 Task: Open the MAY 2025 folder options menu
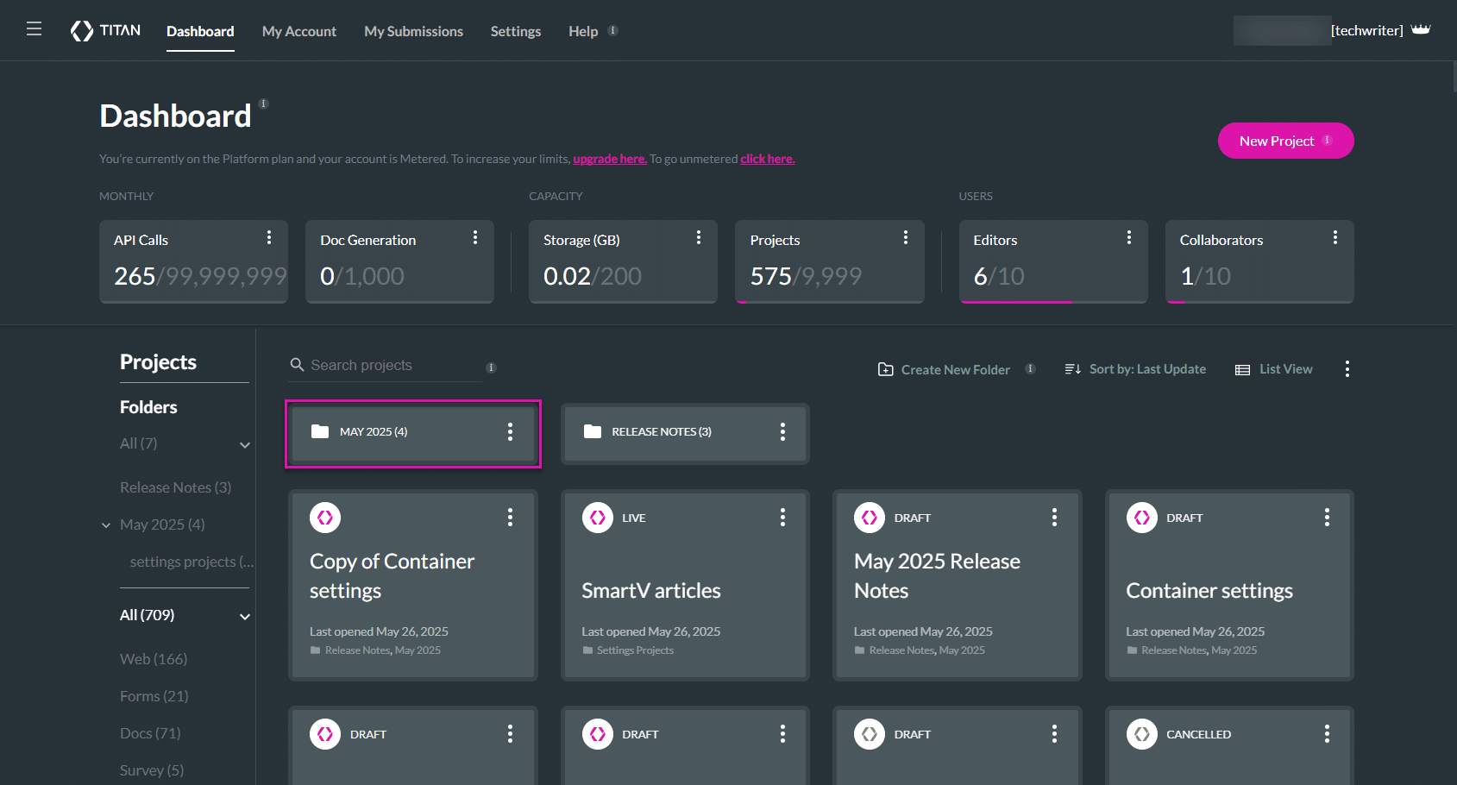pos(510,431)
